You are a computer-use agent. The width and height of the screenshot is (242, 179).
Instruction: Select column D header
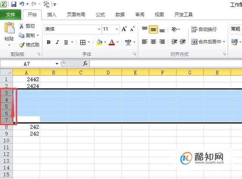point(108,72)
